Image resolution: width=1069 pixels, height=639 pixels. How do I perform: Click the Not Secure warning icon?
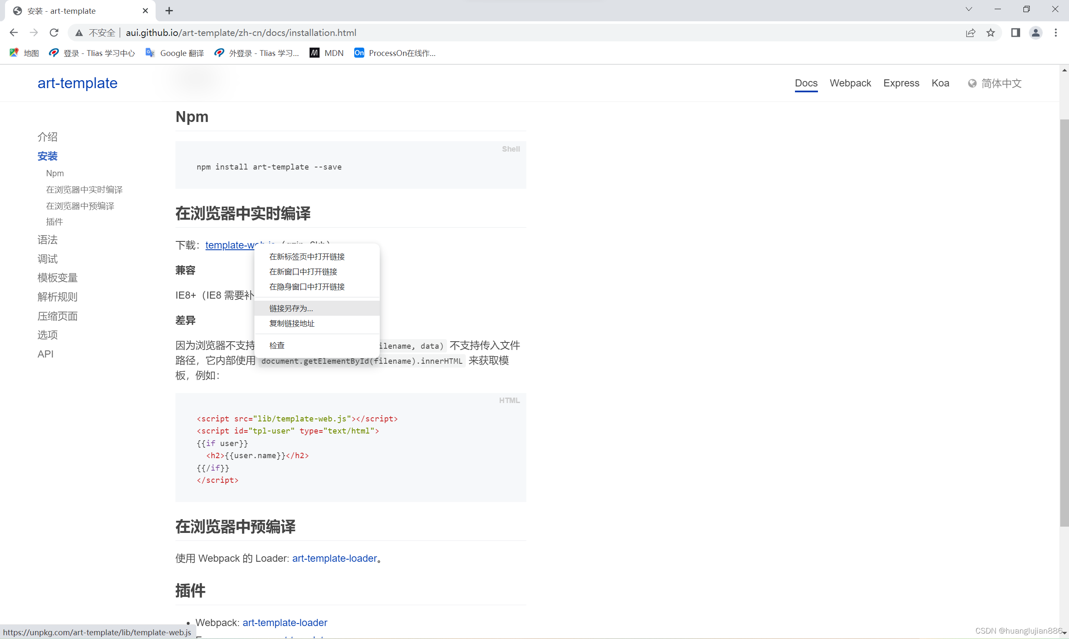tap(79, 33)
